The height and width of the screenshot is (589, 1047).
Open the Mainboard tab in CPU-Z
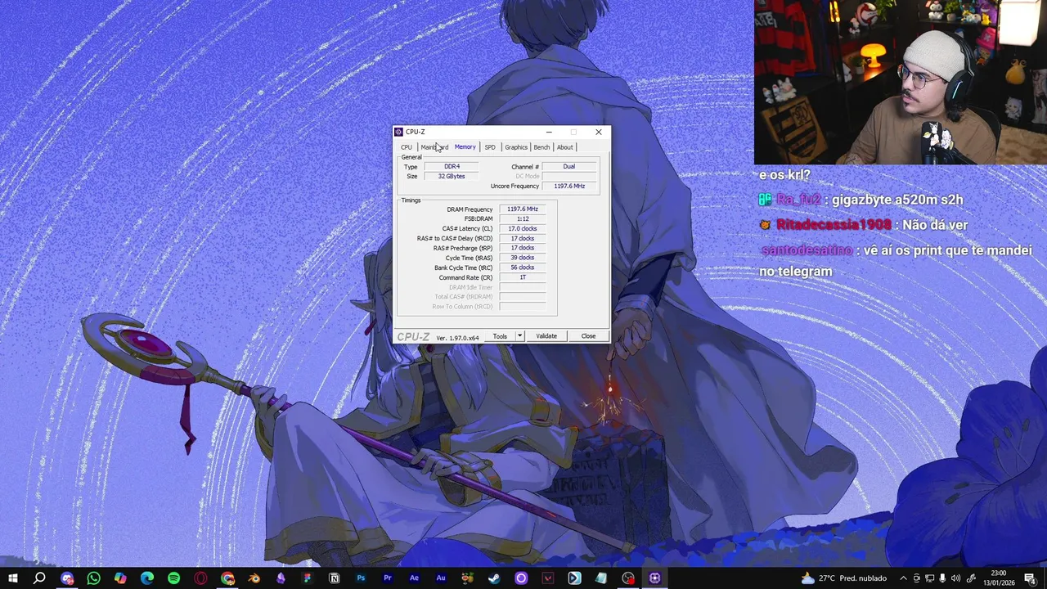pos(434,147)
